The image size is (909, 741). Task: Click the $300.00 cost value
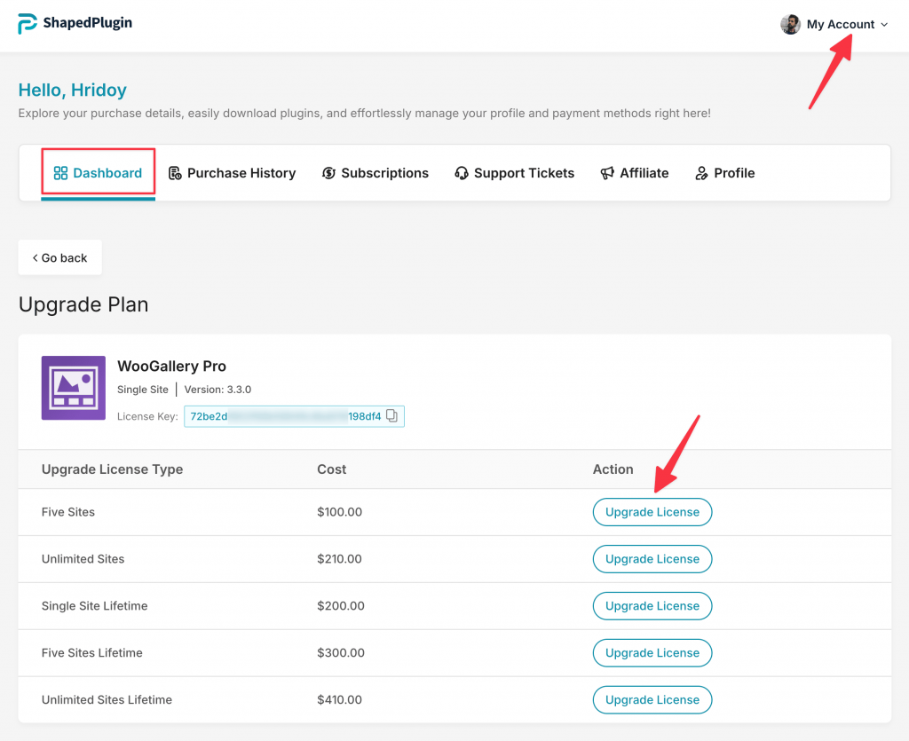pyautogui.click(x=341, y=653)
